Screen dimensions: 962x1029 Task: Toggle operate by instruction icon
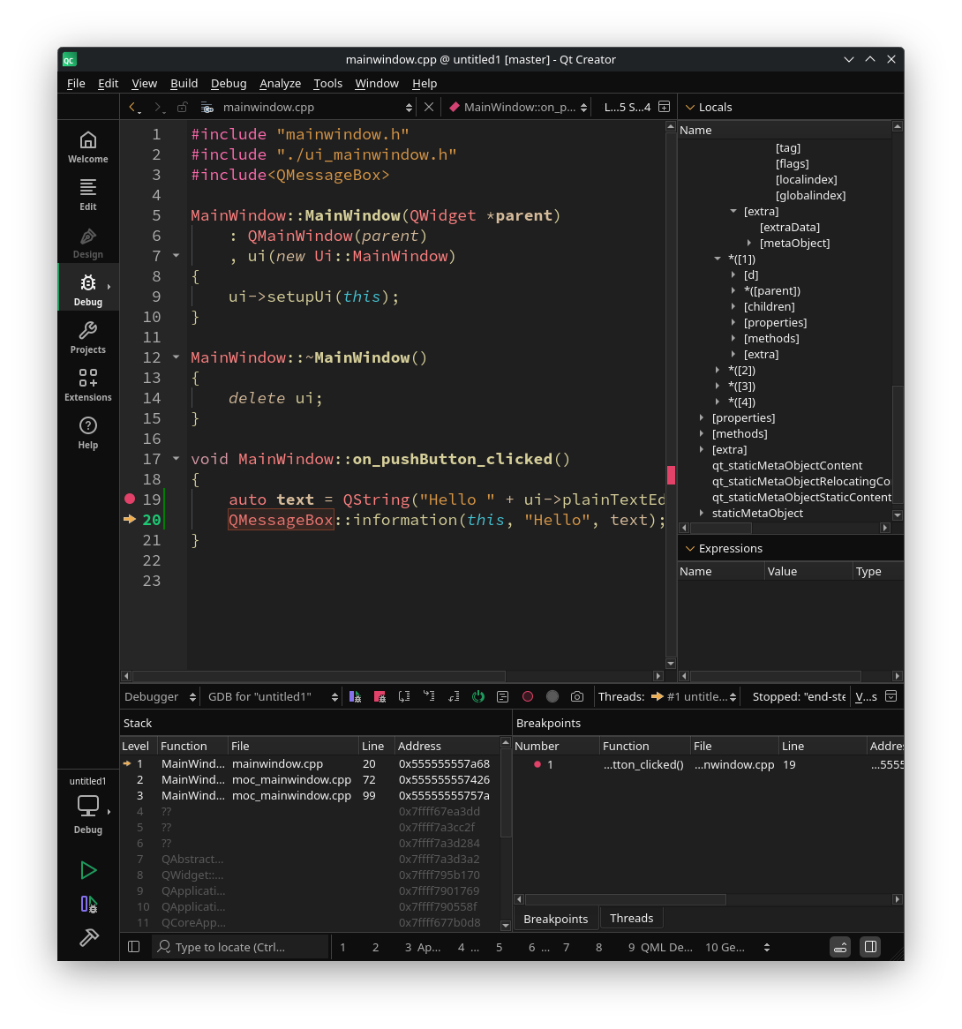(503, 697)
